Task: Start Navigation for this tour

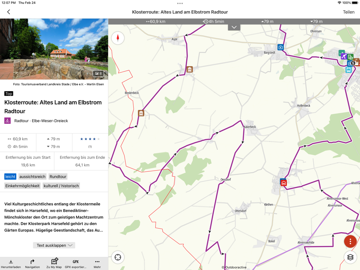Action: coord(32,264)
